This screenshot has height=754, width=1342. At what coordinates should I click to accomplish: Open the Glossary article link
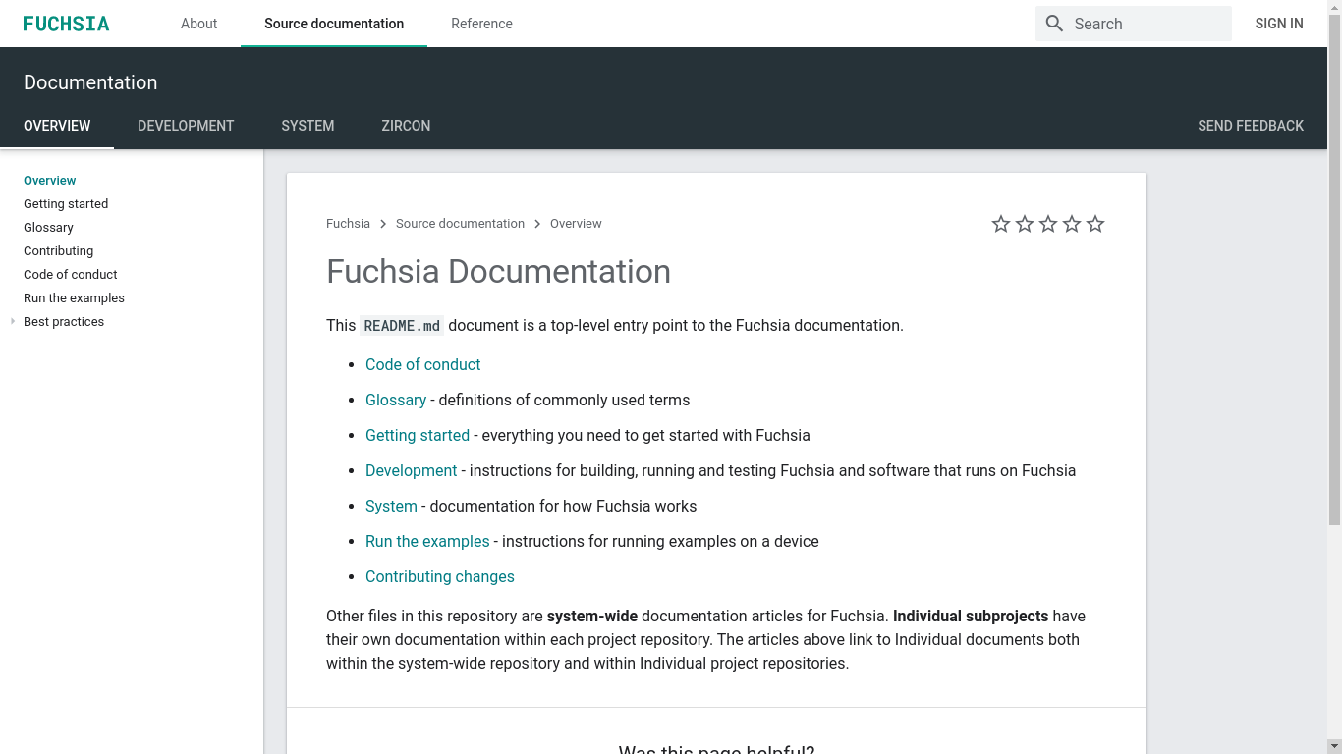[x=396, y=400]
